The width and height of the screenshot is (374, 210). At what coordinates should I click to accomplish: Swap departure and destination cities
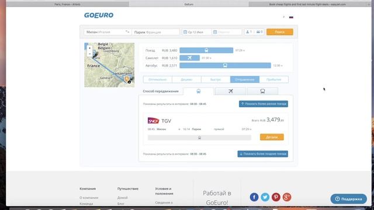tap(127, 32)
